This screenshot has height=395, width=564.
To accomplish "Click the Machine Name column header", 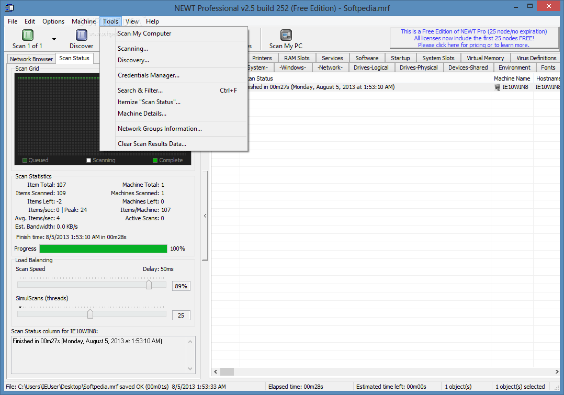I will click(x=512, y=78).
